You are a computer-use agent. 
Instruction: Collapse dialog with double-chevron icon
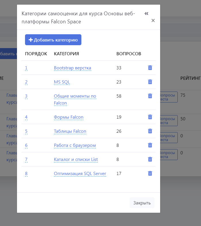tap(146, 14)
